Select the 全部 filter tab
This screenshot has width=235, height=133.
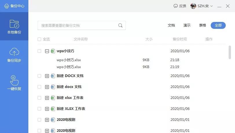coord(218,25)
